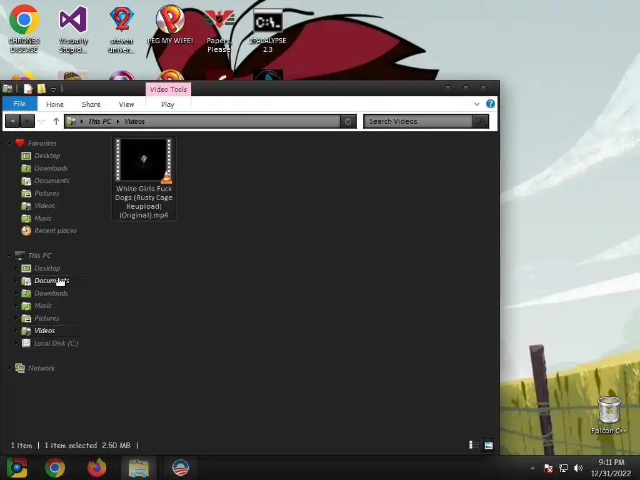Open the Start button on the taskbar

17,467
